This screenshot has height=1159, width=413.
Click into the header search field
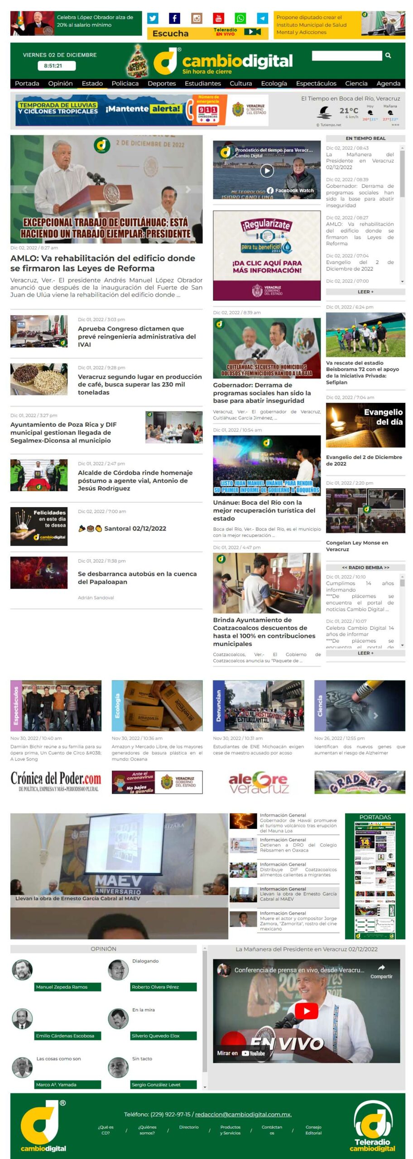(x=347, y=55)
